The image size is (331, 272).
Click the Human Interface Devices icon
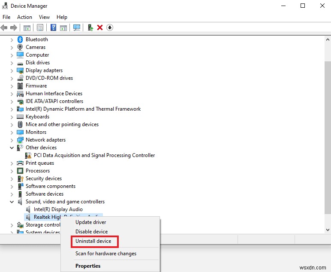tap(20, 94)
